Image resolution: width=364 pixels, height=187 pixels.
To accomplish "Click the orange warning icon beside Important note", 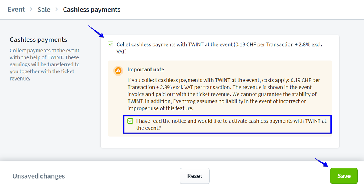I will pyautogui.click(x=118, y=71).
